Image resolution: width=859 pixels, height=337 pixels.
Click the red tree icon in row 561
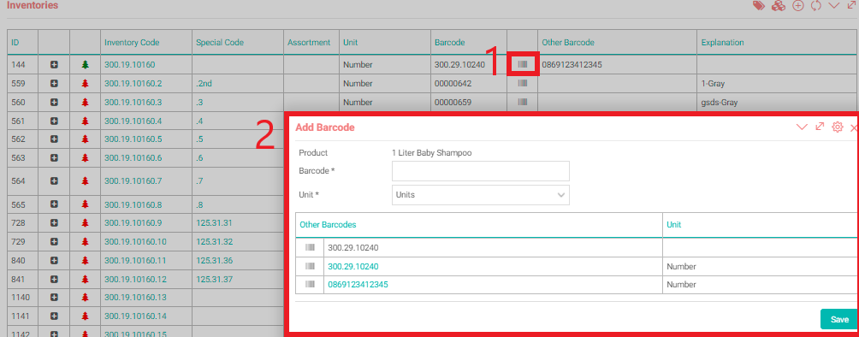tap(85, 121)
